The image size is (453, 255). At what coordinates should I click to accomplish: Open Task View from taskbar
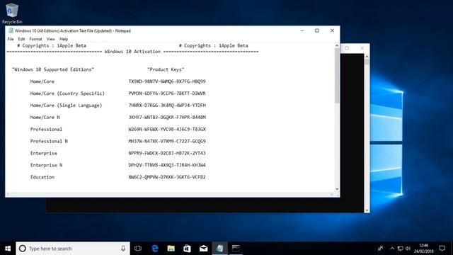point(138,249)
